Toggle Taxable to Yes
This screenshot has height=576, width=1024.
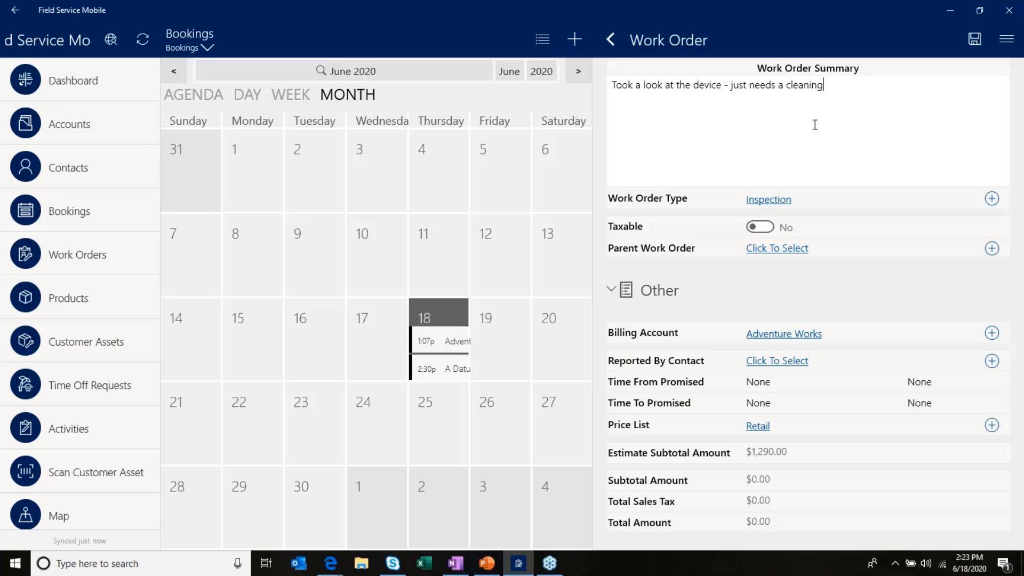pyautogui.click(x=759, y=226)
